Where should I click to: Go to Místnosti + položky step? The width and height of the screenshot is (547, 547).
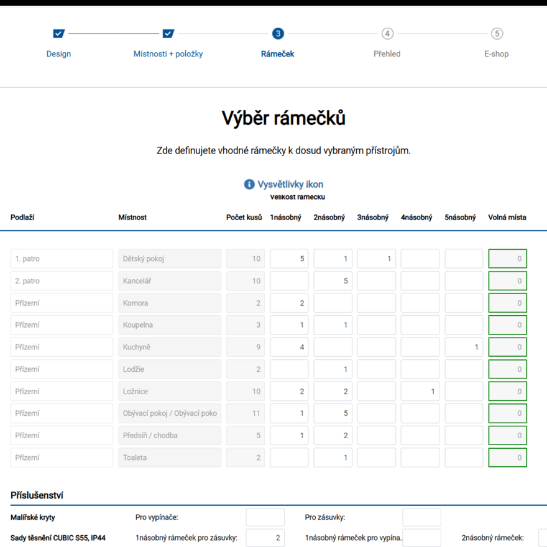pyautogui.click(x=168, y=53)
